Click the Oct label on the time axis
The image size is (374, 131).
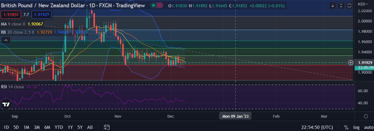tap(68, 116)
